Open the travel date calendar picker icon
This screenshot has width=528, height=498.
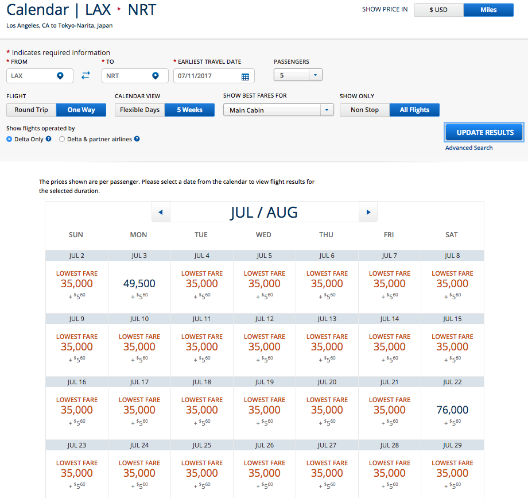[x=245, y=76]
